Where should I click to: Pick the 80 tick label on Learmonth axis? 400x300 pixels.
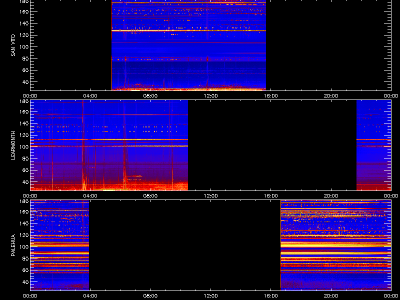[26, 158]
